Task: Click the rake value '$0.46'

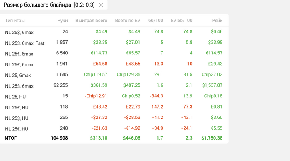Action: pos(217,32)
